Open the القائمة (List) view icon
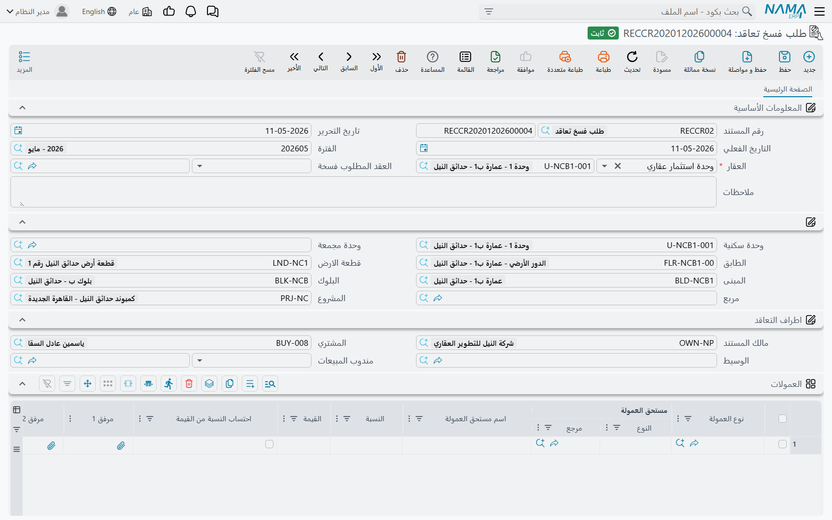 (x=465, y=57)
